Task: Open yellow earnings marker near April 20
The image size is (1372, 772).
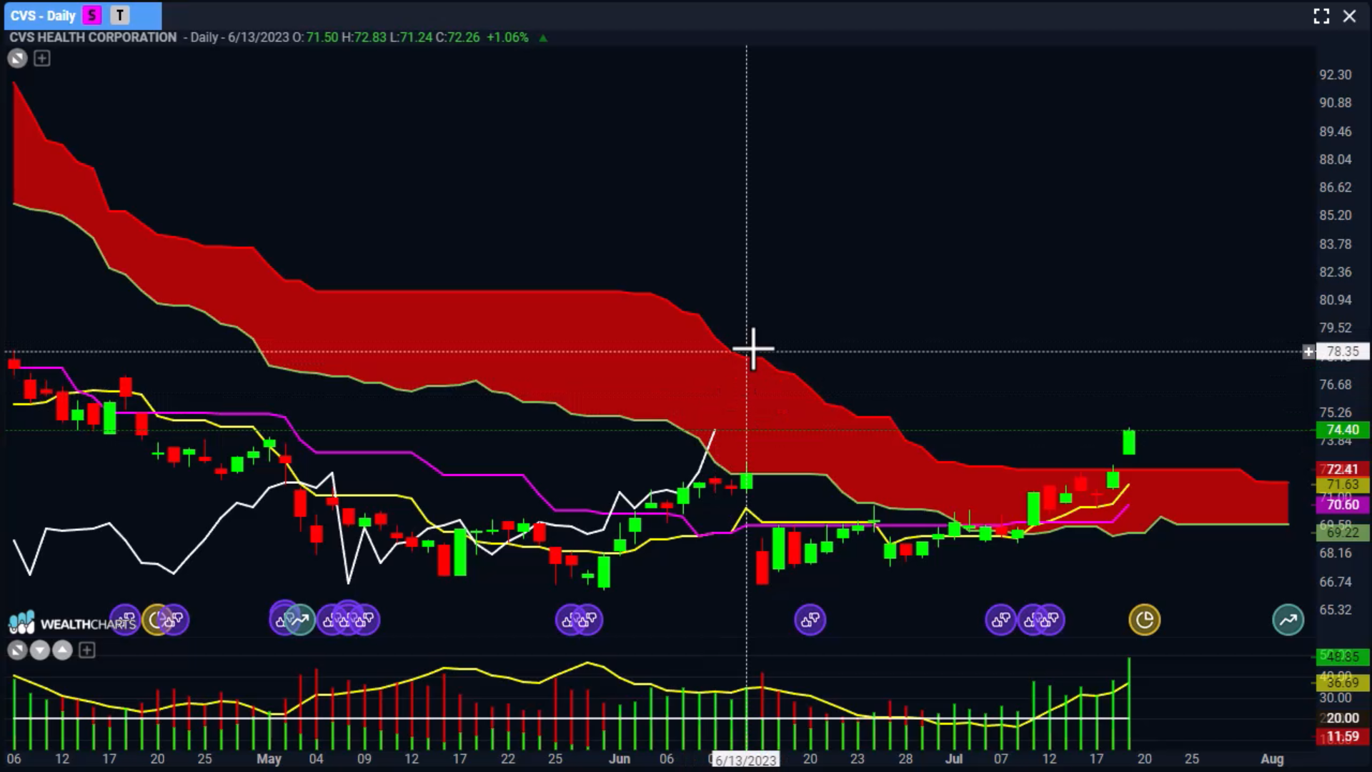Action: coord(154,620)
